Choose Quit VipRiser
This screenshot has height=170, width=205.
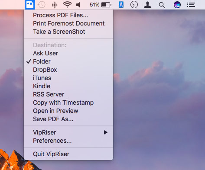click(68, 154)
